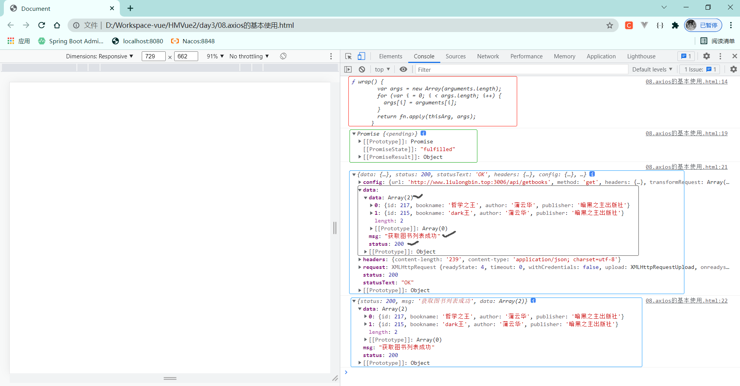Viewport: 740px width, 386px height.
Task: Clear console with the ban icon
Action: click(362, 70)
